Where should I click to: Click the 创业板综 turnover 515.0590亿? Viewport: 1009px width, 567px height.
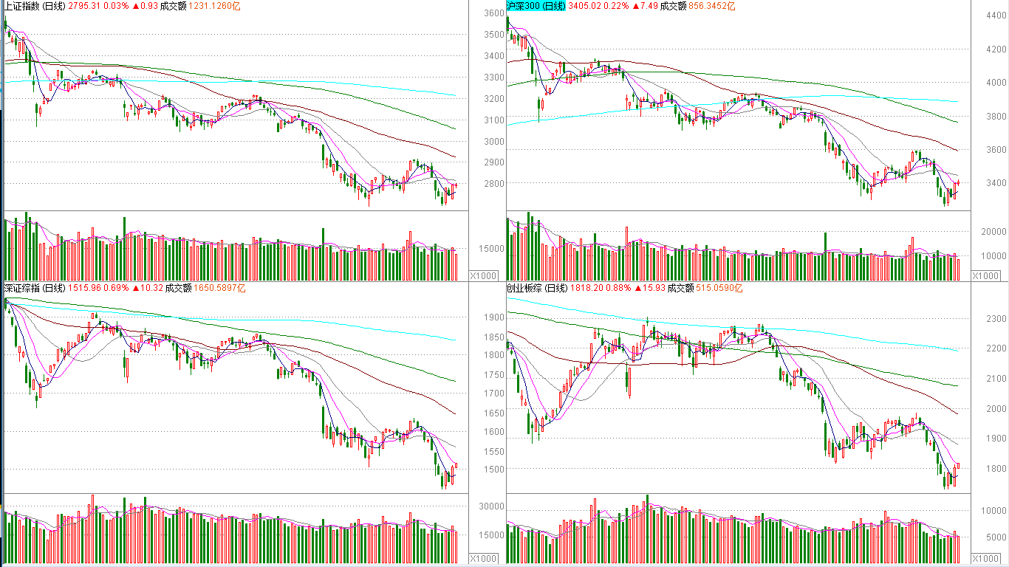point(719,288)
